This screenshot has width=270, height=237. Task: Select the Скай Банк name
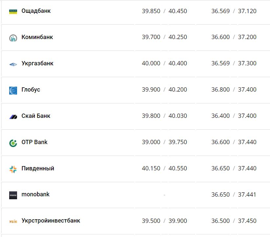[x=36, y=116]
